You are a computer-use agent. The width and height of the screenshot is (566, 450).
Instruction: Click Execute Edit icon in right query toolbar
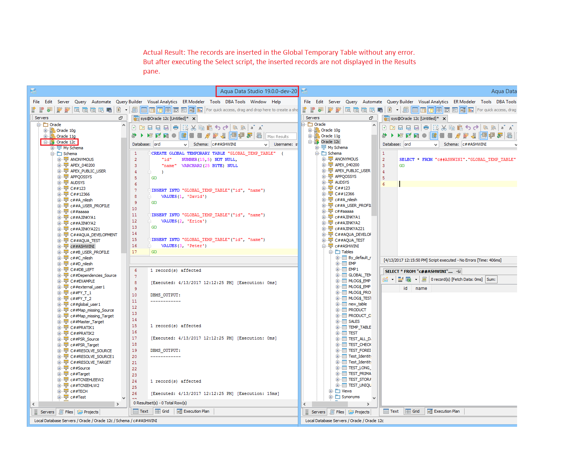408,136
